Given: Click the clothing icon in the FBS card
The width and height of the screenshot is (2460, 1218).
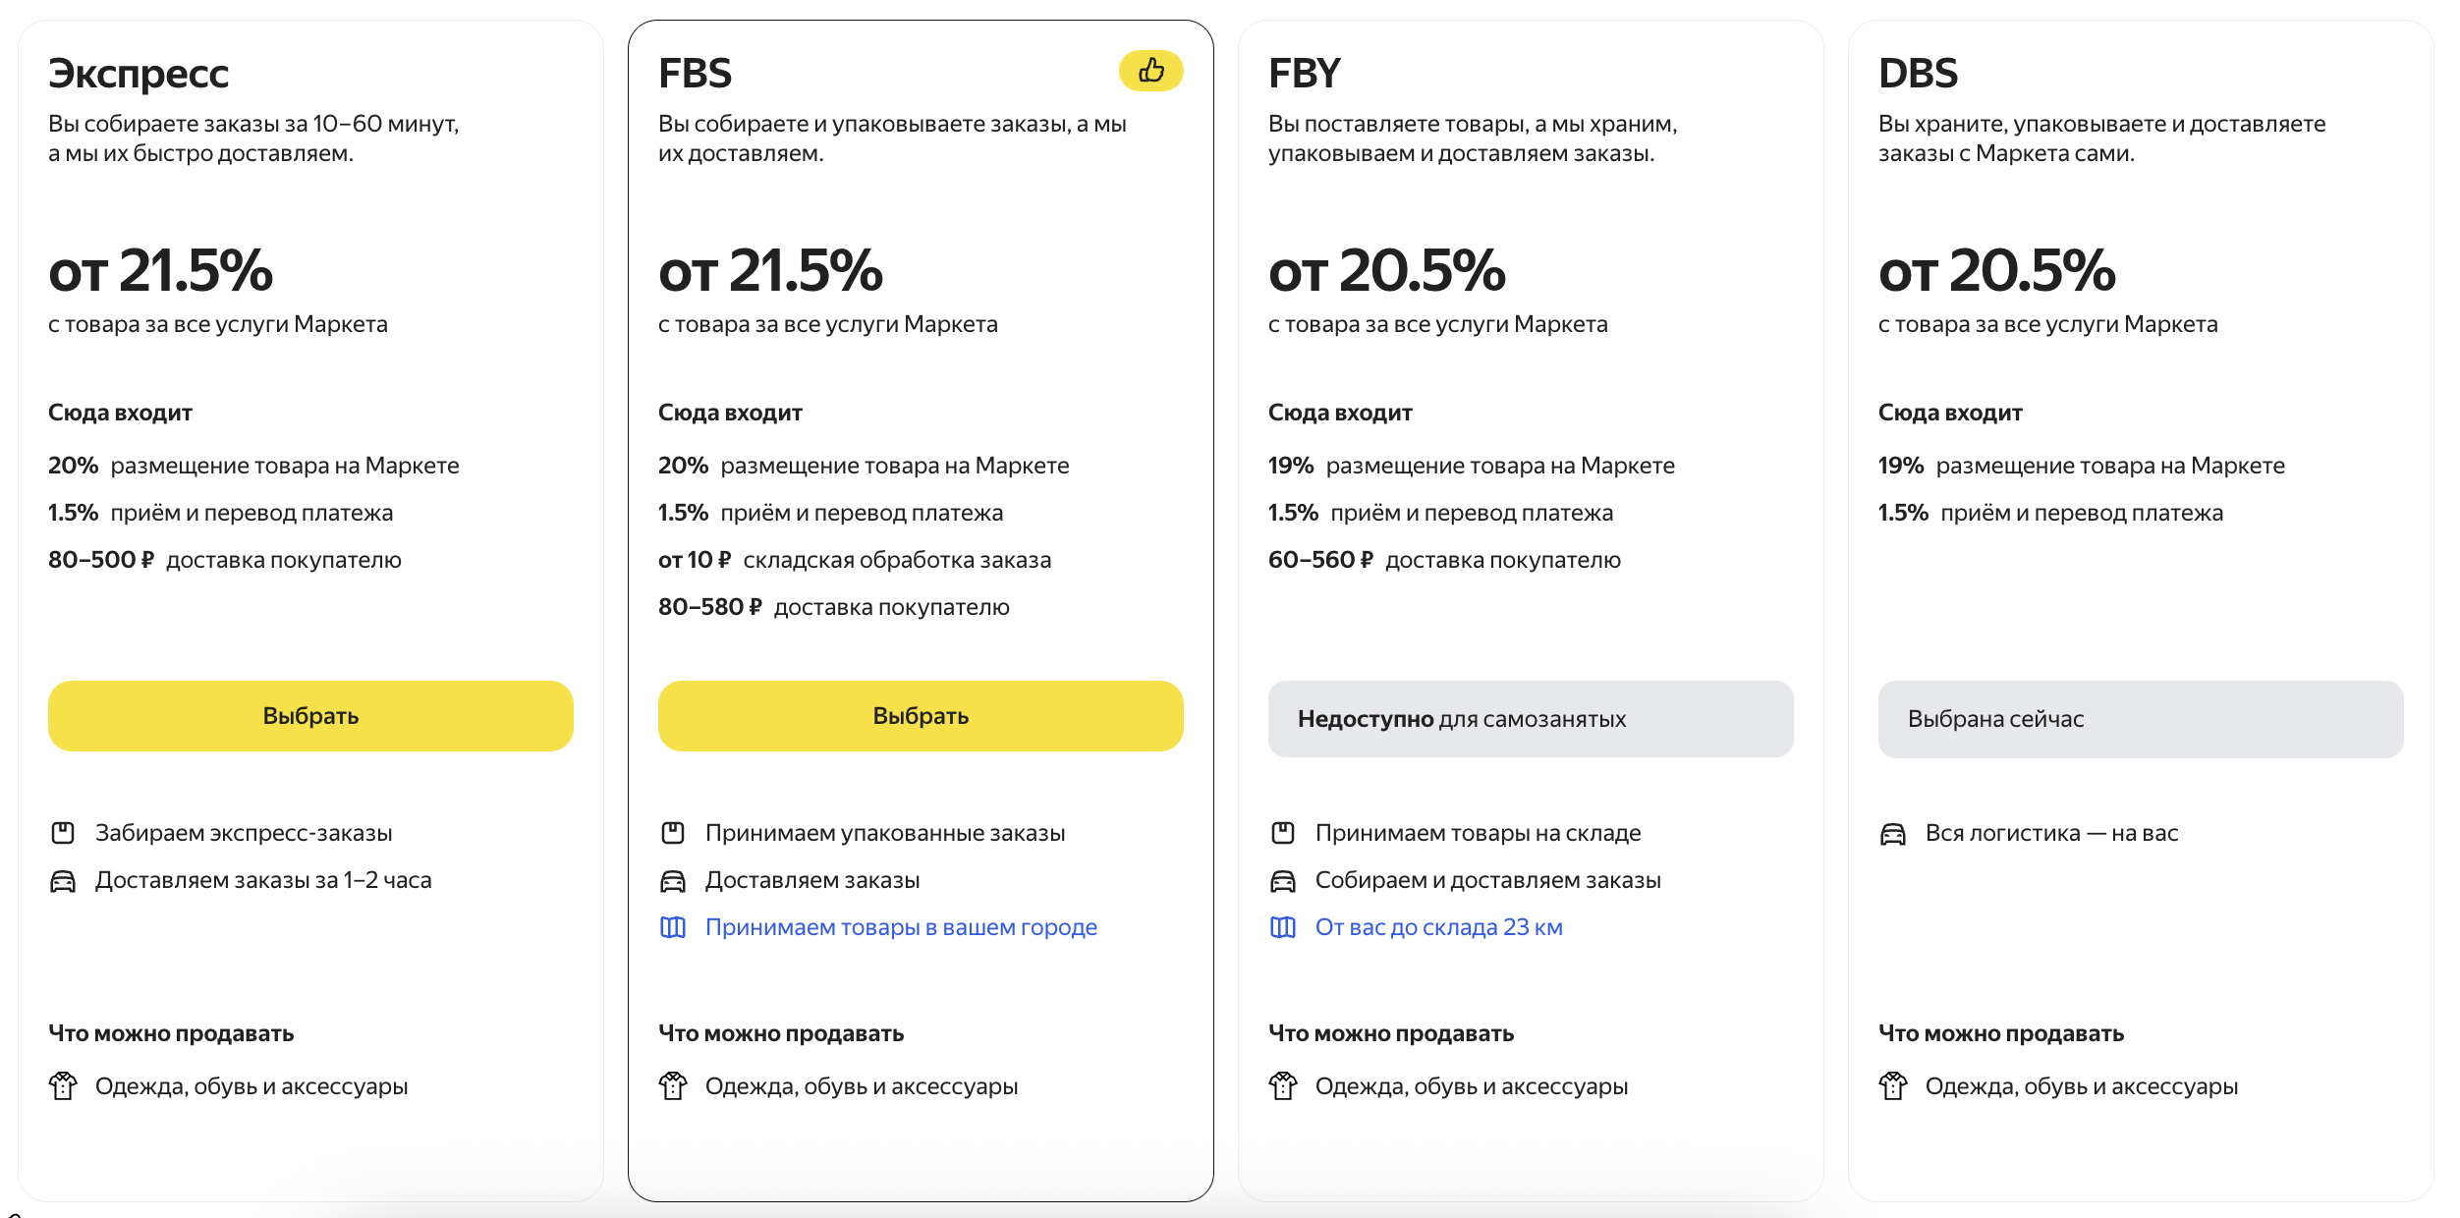Looking at the screenshot, I should pos(673,1085).
